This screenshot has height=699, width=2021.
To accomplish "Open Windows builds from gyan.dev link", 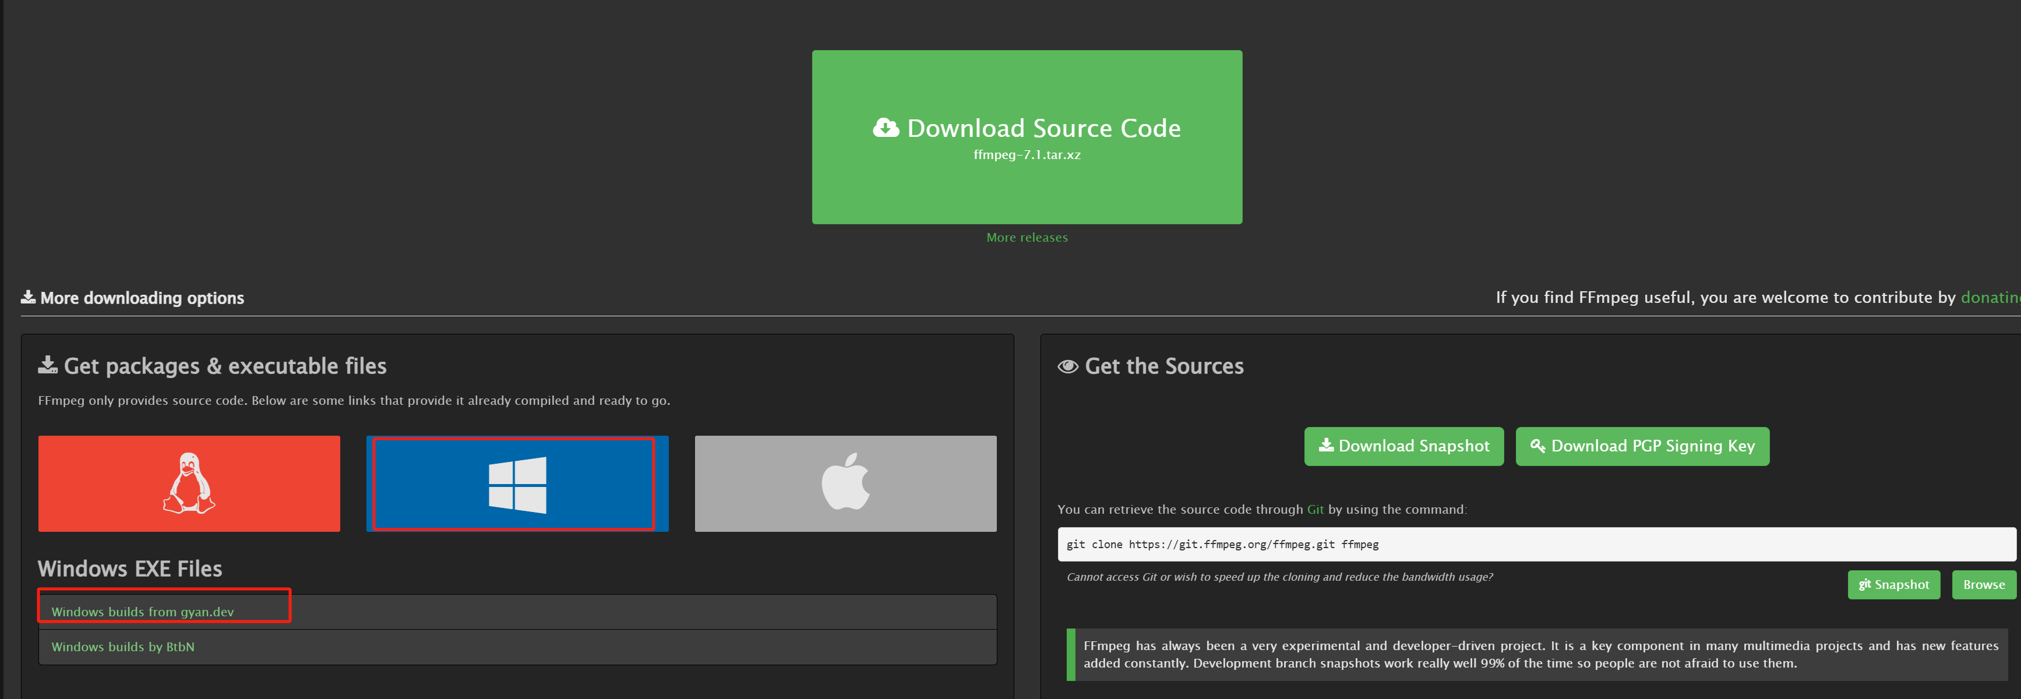I will click(143, 612).
